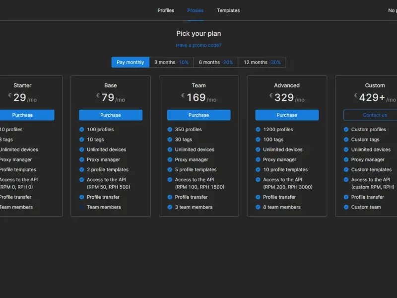Click checkmark icon beside 1200 profiles
The image size is (397, 298).
pyautogui.click(x=258, y=130)
